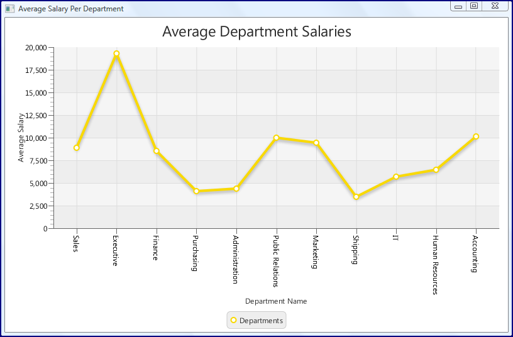Click the Human Resources x-axis label
Image resolution: width=513 pixels, height=337 pixels.
[x=435, y=265]
